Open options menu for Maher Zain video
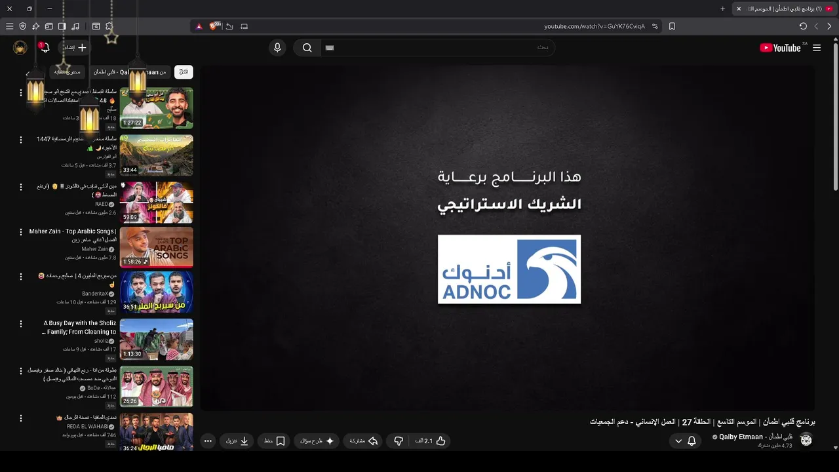Viewport: 839px width, 472px height. 21,231
